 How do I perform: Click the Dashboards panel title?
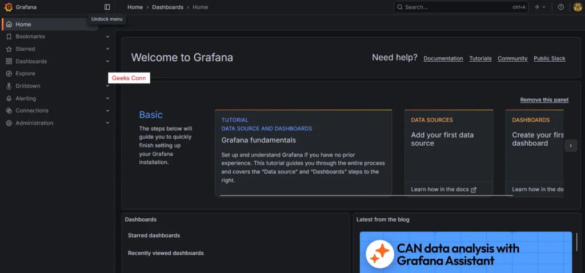coord(141,220)
